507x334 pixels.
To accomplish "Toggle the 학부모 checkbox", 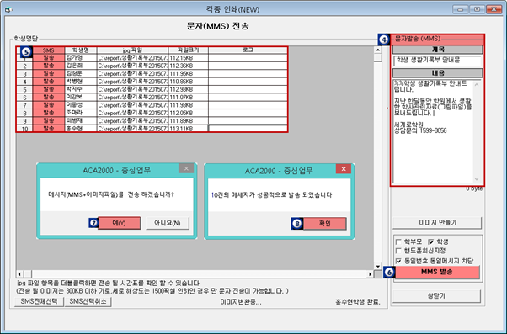I will click(x=398, y=241).
